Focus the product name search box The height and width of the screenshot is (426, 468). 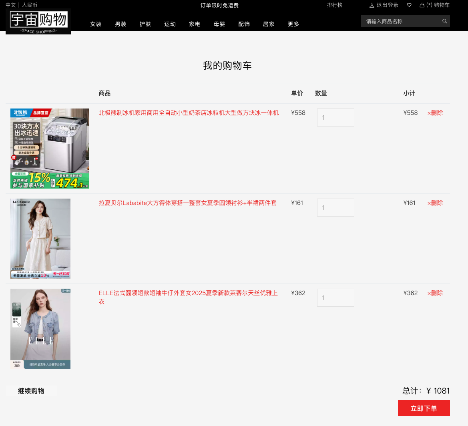[400, 21]
